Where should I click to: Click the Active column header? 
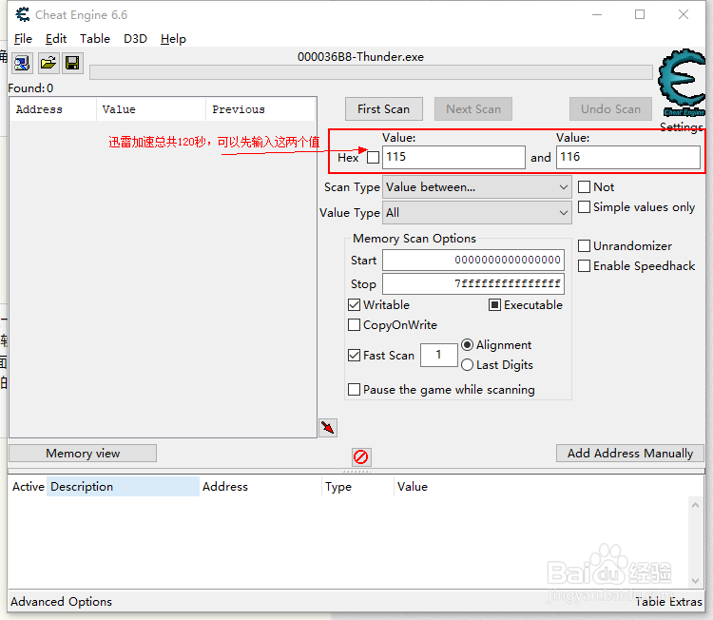29,486
